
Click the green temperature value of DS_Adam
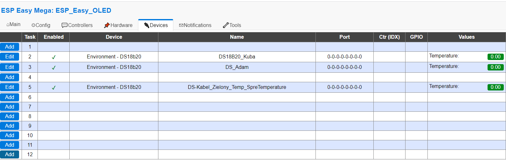click(496, 67)
